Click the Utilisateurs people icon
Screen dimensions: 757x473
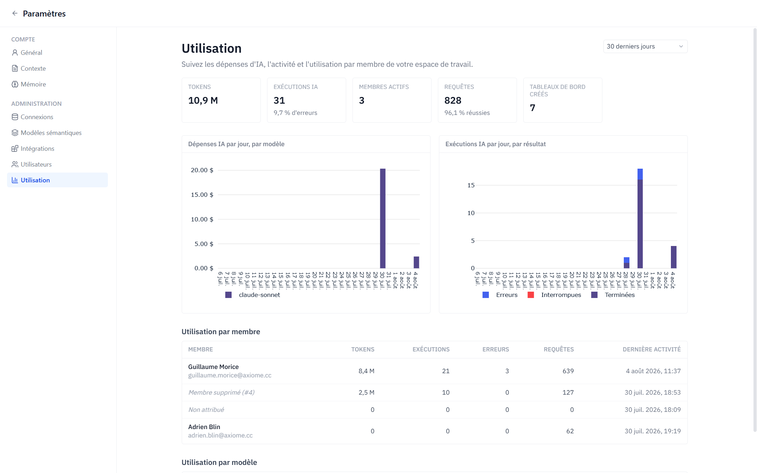click(x=15, y=164)
